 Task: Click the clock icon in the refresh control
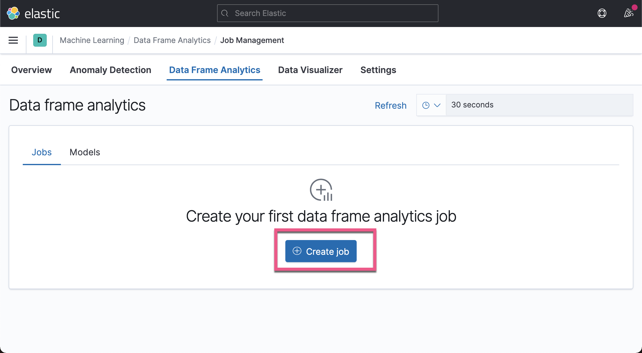(x=426, y=105)
